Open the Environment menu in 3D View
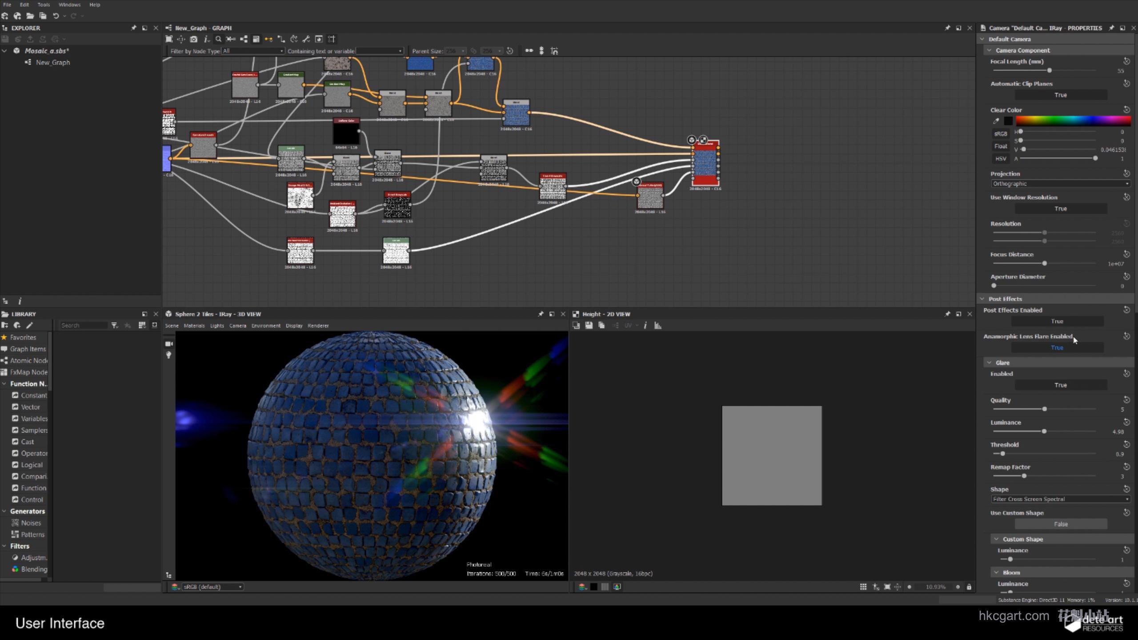Image resolution: width=1138 pixels, height=640 pixels. coord(266,326)
